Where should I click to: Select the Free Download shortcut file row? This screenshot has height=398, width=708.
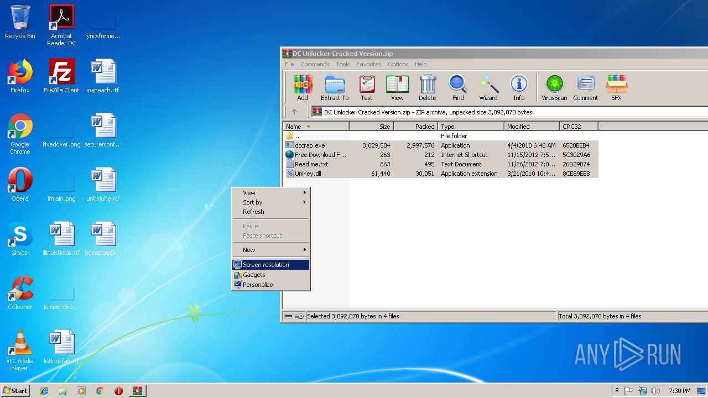click(441, 155)
